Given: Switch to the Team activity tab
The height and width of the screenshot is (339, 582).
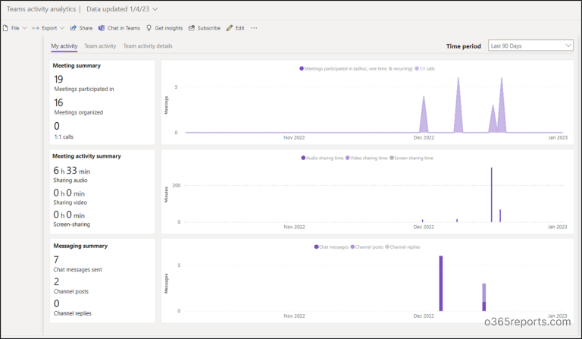Looking at the screenshot, I should tap(100, 46).
